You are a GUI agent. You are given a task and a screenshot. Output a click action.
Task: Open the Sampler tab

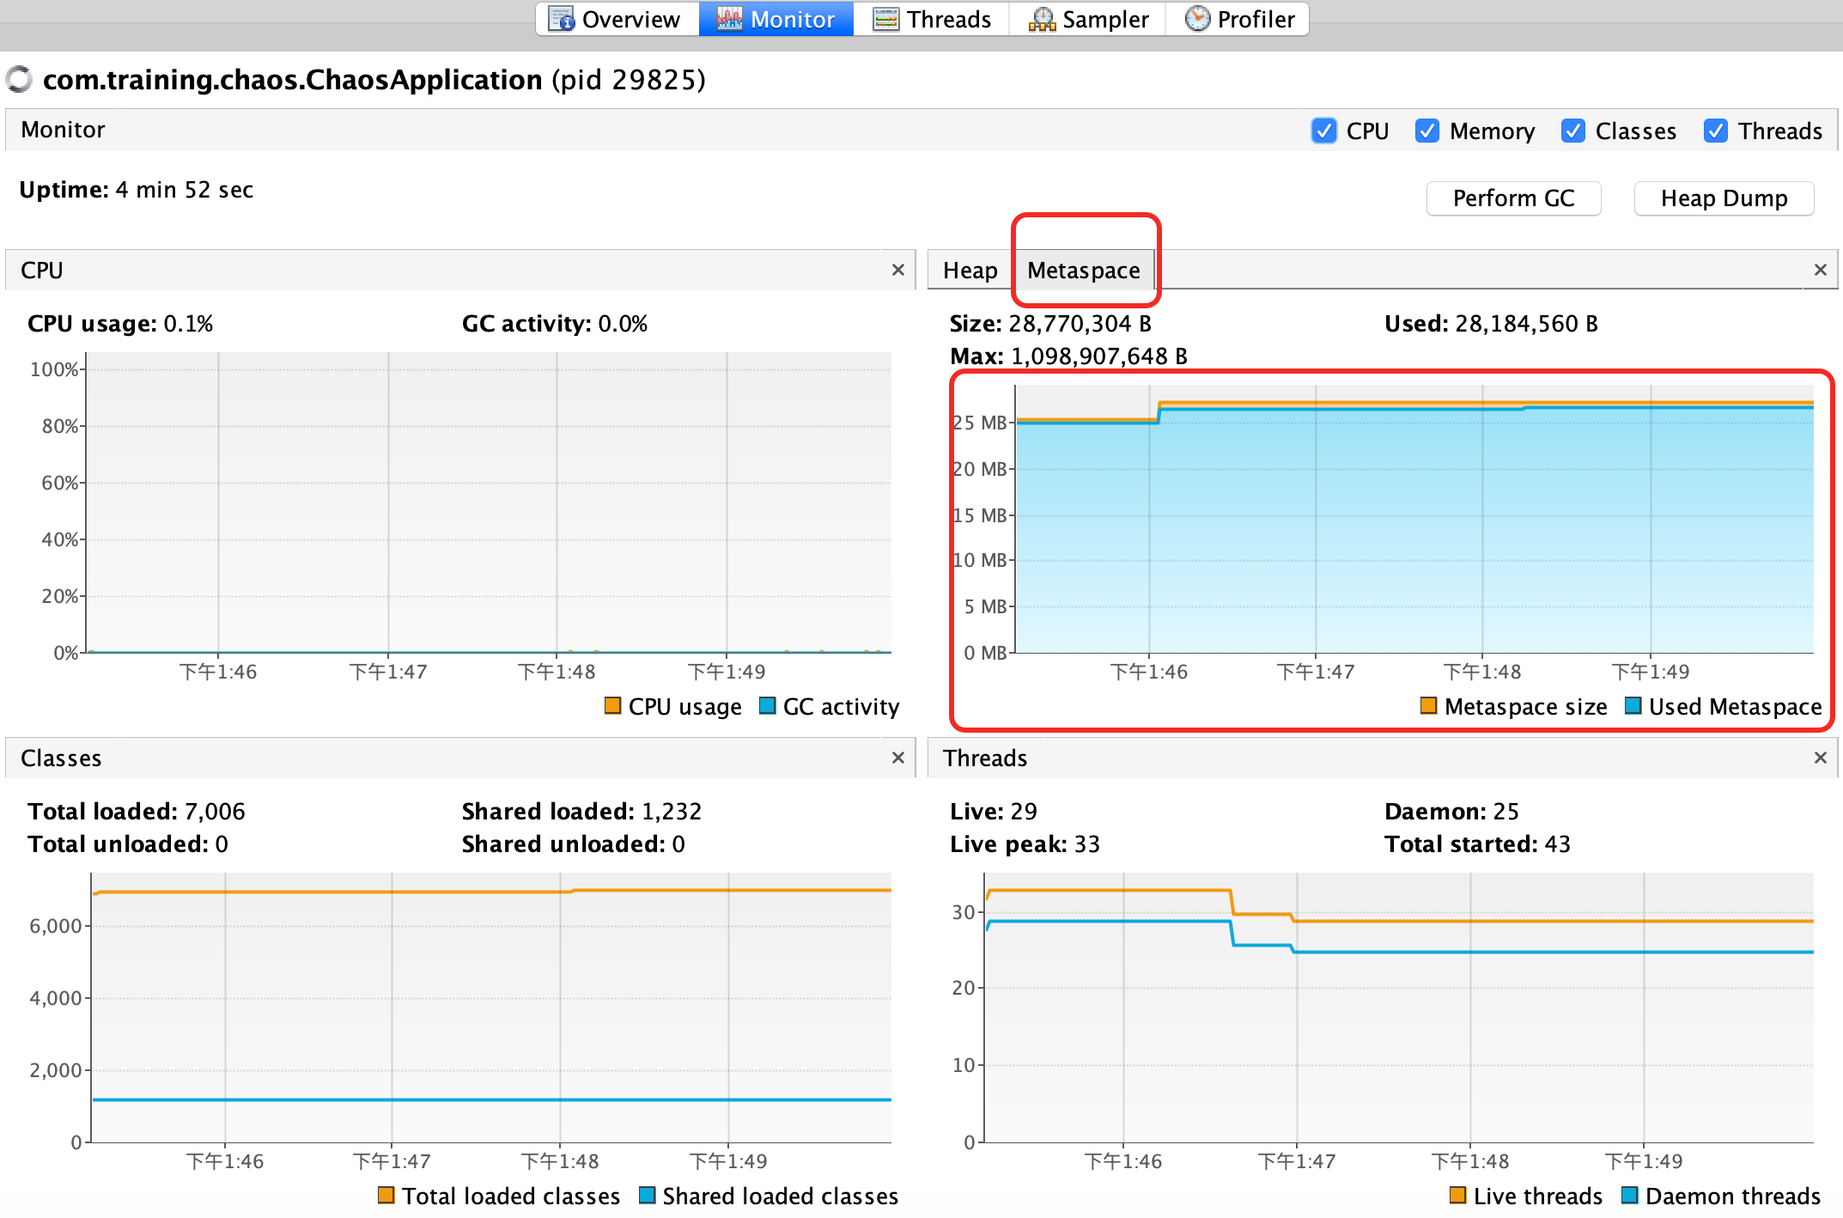click(x=1088, y=19)
